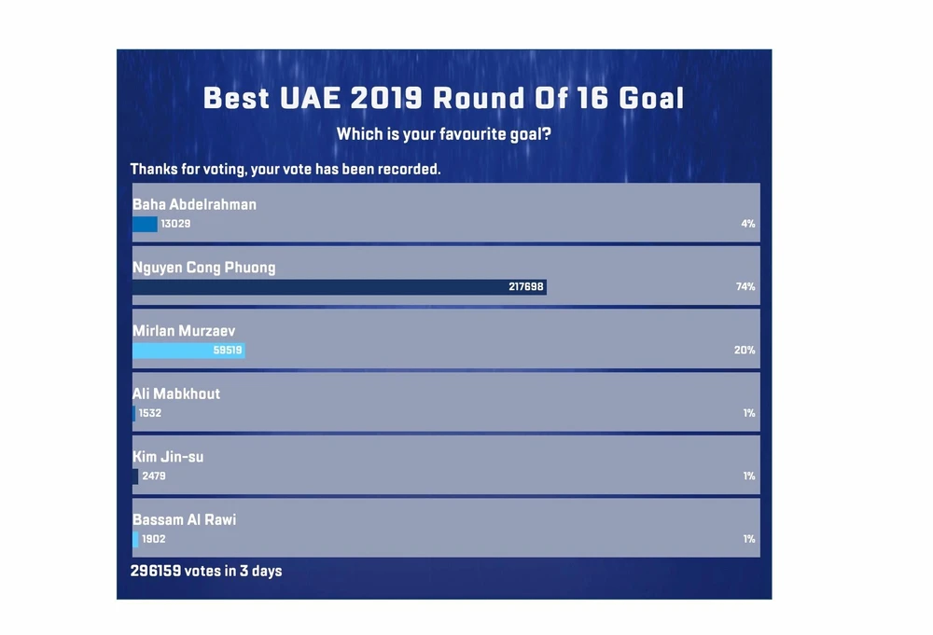
Task: Select Kim Jin-su in the poll
Action: click(168, 457)
